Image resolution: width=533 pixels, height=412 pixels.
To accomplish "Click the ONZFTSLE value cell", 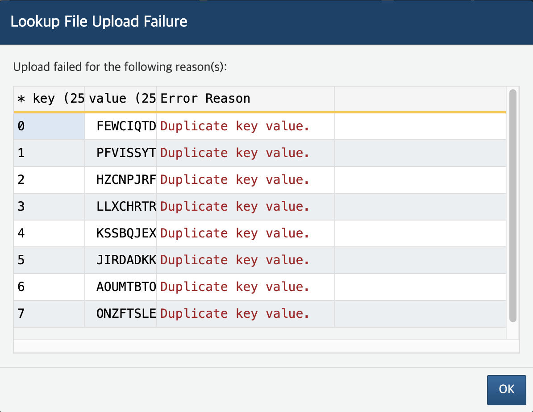I will tap(121, 314).
